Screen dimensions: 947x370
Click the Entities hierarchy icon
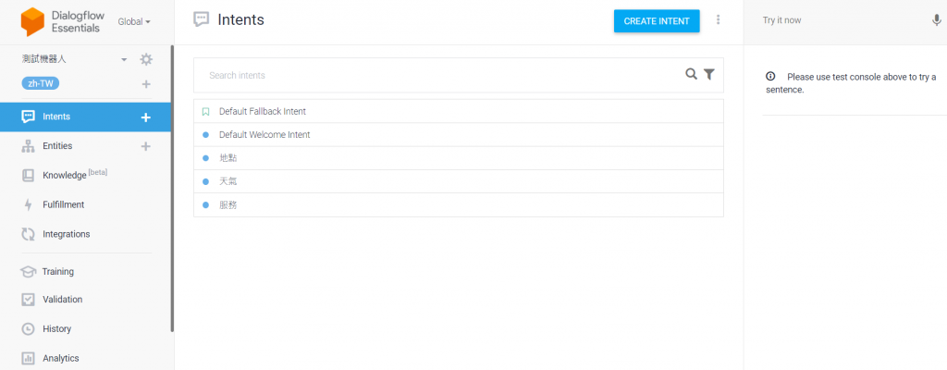click(x=28, y=146)
